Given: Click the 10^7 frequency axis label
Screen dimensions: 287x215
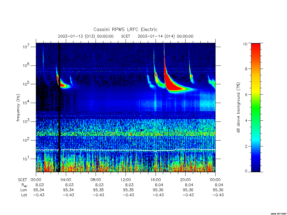Looking at the screenshot, I should pyautogui.click(x=26, y=47).
